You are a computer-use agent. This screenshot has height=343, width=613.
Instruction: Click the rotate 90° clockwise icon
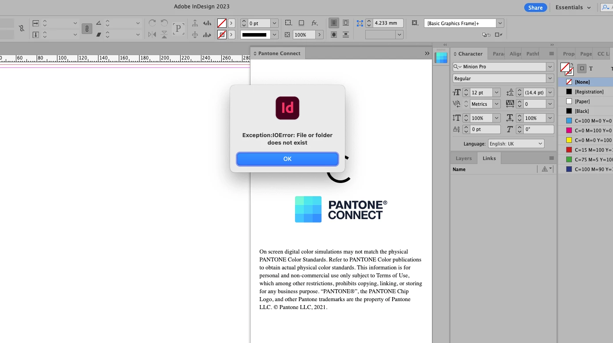pos(152,23)
